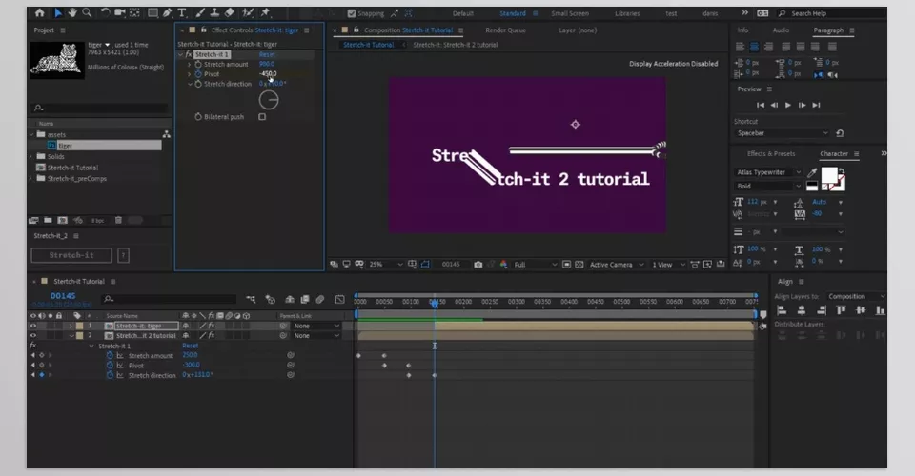Switch to the Default workspace
The image size is (915, 476).
(463, 13)
